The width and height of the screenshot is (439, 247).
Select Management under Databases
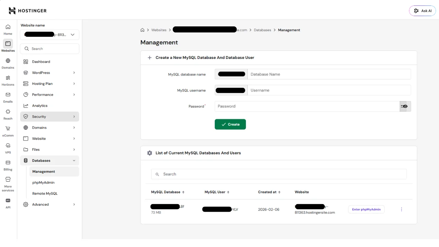(54, 172)
